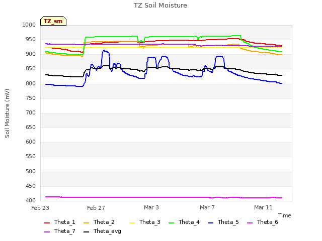This screenshot has width=322, height=241.
Task: Click the magenta Theta_6 legend swatch
Action: click(250, 223)
